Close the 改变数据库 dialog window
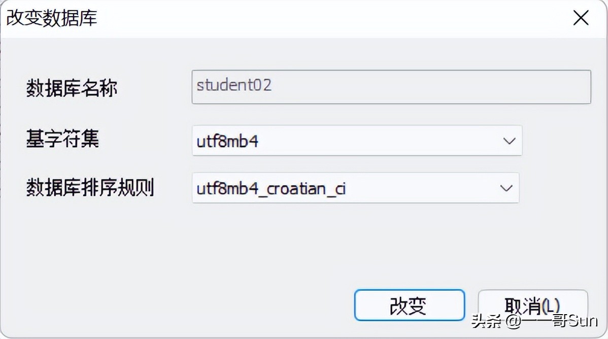 tap(581, 18)
